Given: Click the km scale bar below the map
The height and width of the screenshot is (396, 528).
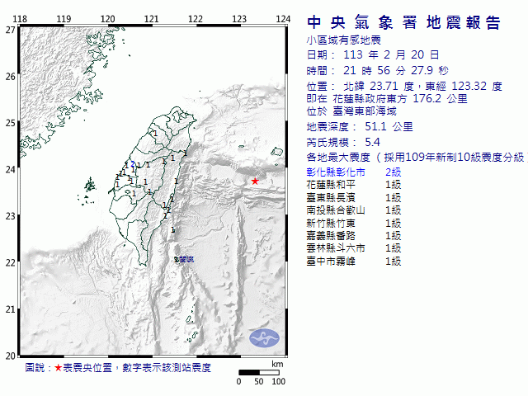Looking at the screenshot, I should pos(259,372).
